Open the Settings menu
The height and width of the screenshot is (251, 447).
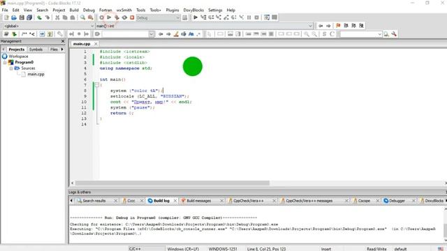pos(215,10)
